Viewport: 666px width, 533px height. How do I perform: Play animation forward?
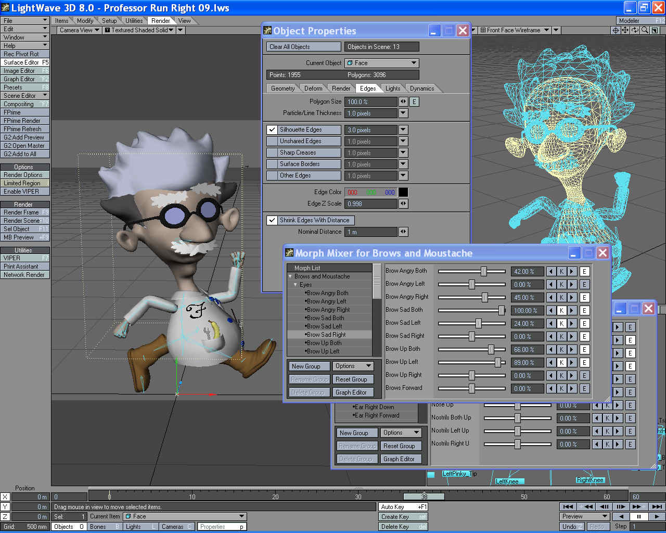657,516
